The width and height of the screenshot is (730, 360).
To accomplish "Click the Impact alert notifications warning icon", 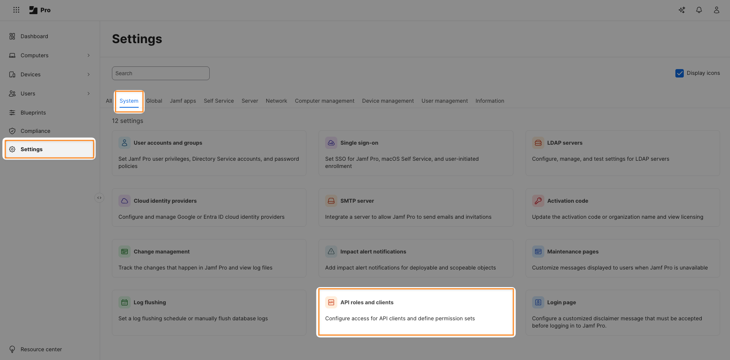I will [x=331, y=252].
